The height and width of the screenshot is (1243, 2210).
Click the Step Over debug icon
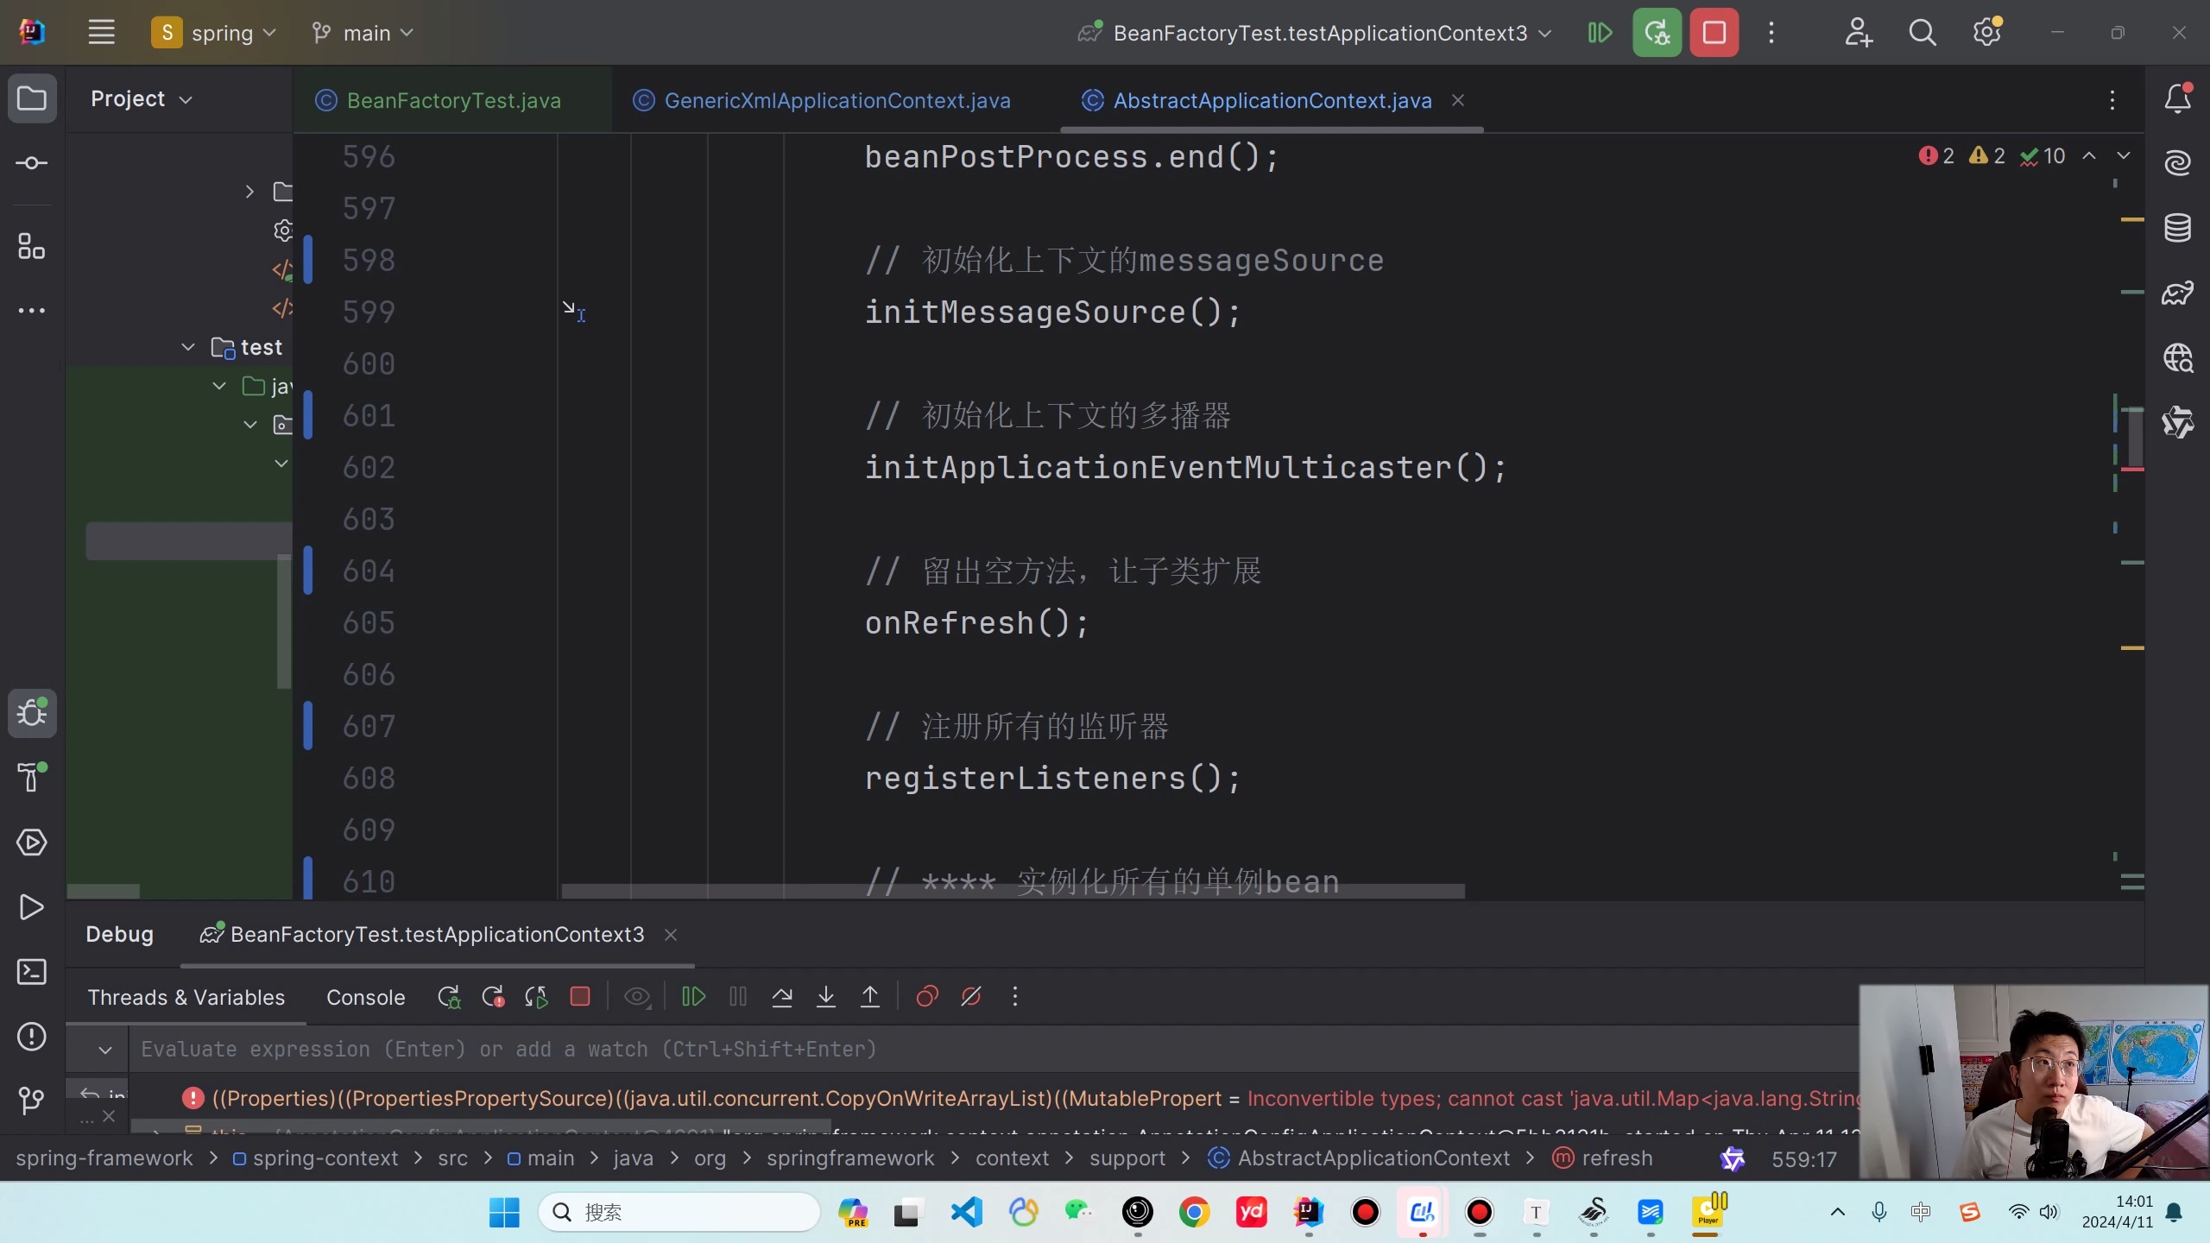[782, 997]
